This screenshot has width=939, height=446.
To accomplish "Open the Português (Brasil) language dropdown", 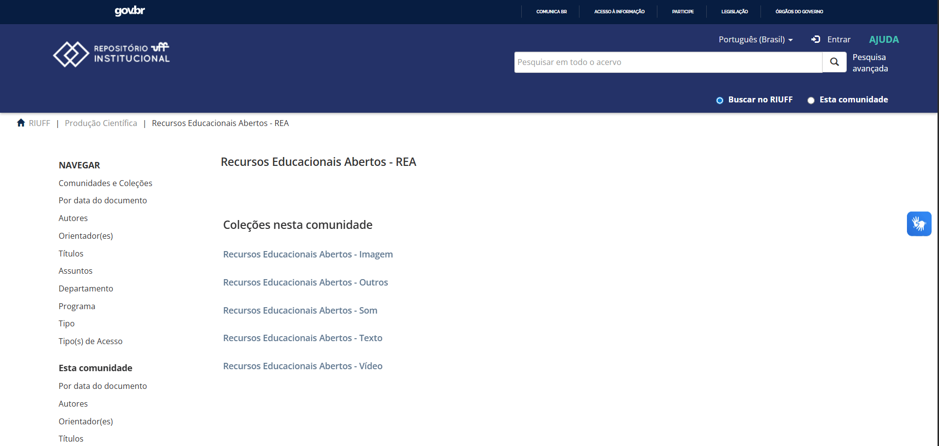I will point(755,39).
